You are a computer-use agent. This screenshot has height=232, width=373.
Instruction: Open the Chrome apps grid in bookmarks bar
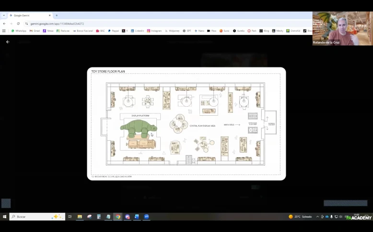[x=4, y=31]
